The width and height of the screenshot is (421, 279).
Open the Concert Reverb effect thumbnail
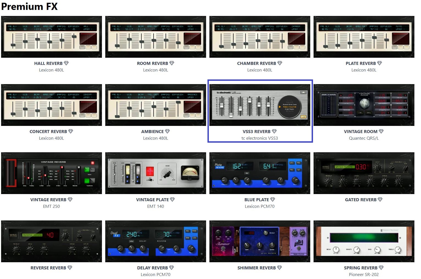(x=51, y=105)
